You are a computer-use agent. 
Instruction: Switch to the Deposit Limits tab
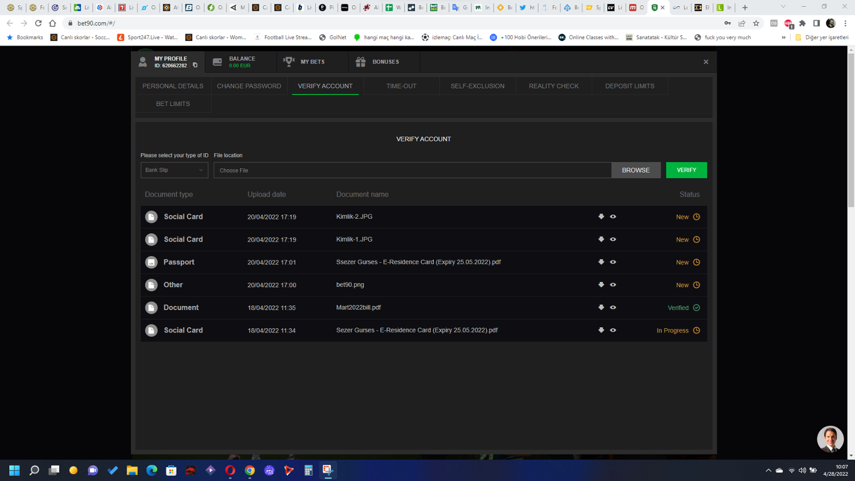click(629, 86)
